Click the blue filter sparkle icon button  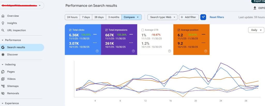[x=203, y=17]
